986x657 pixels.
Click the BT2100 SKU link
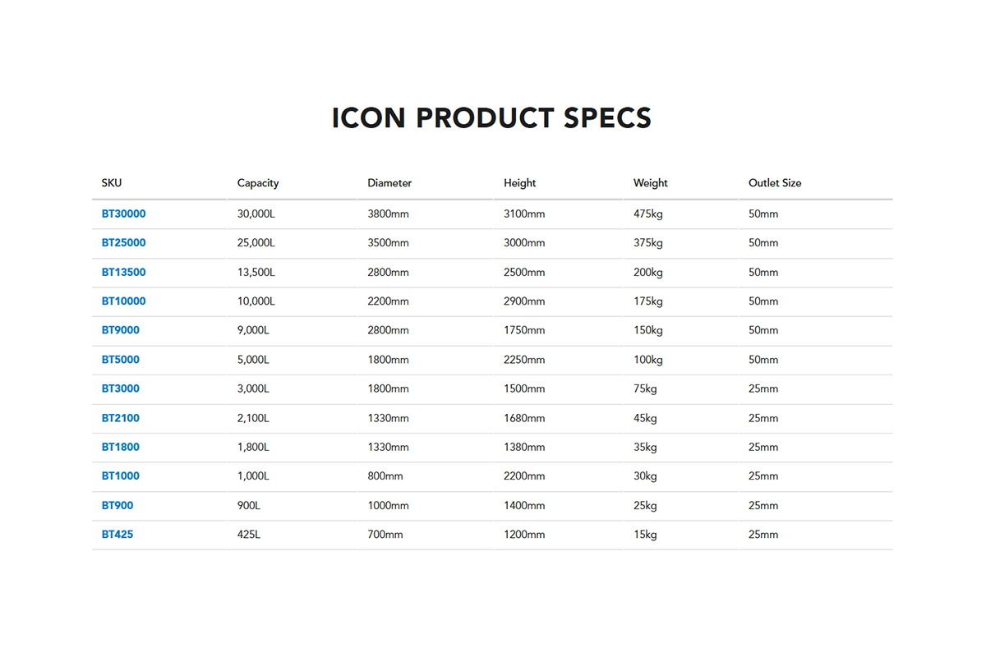pos(120,418)
